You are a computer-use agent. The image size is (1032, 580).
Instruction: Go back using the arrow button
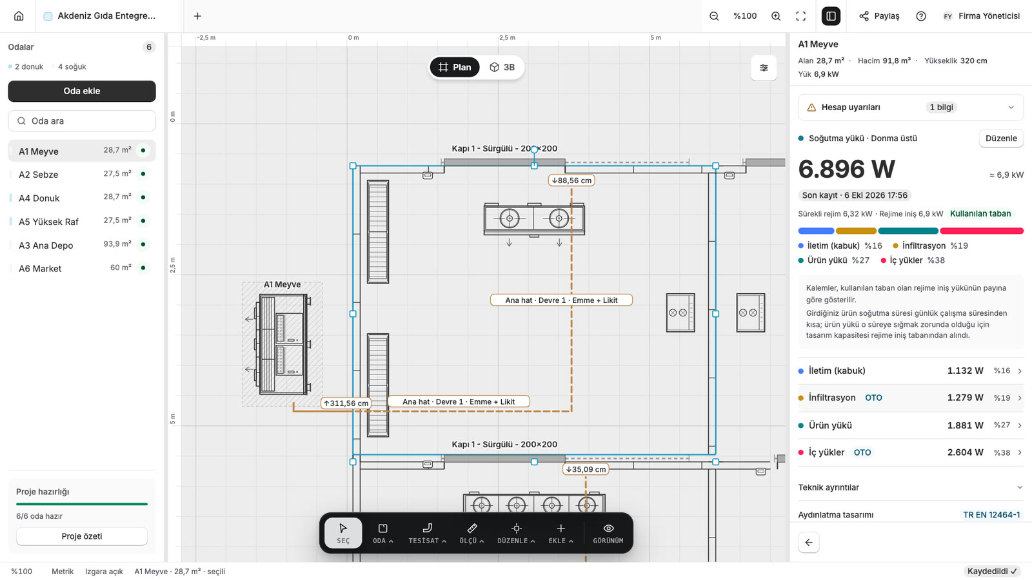tap(809, 543)
